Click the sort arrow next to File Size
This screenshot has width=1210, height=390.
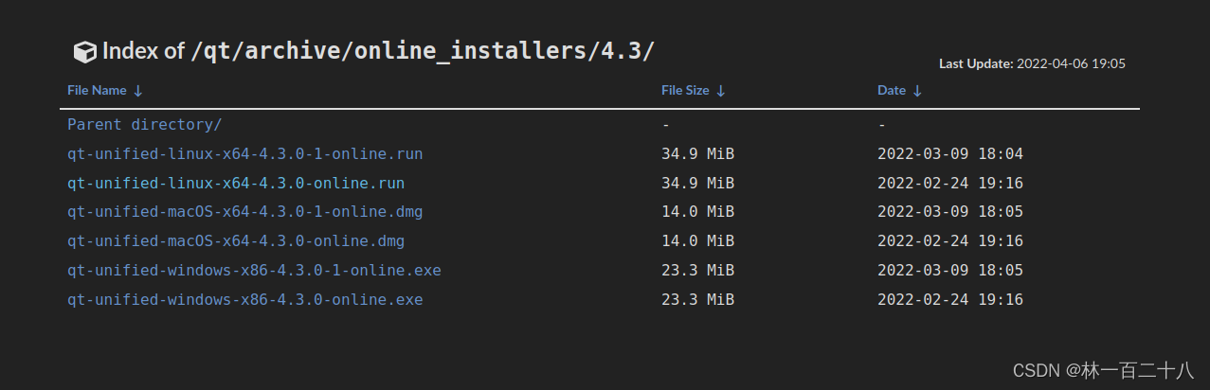tap(721, 91)
